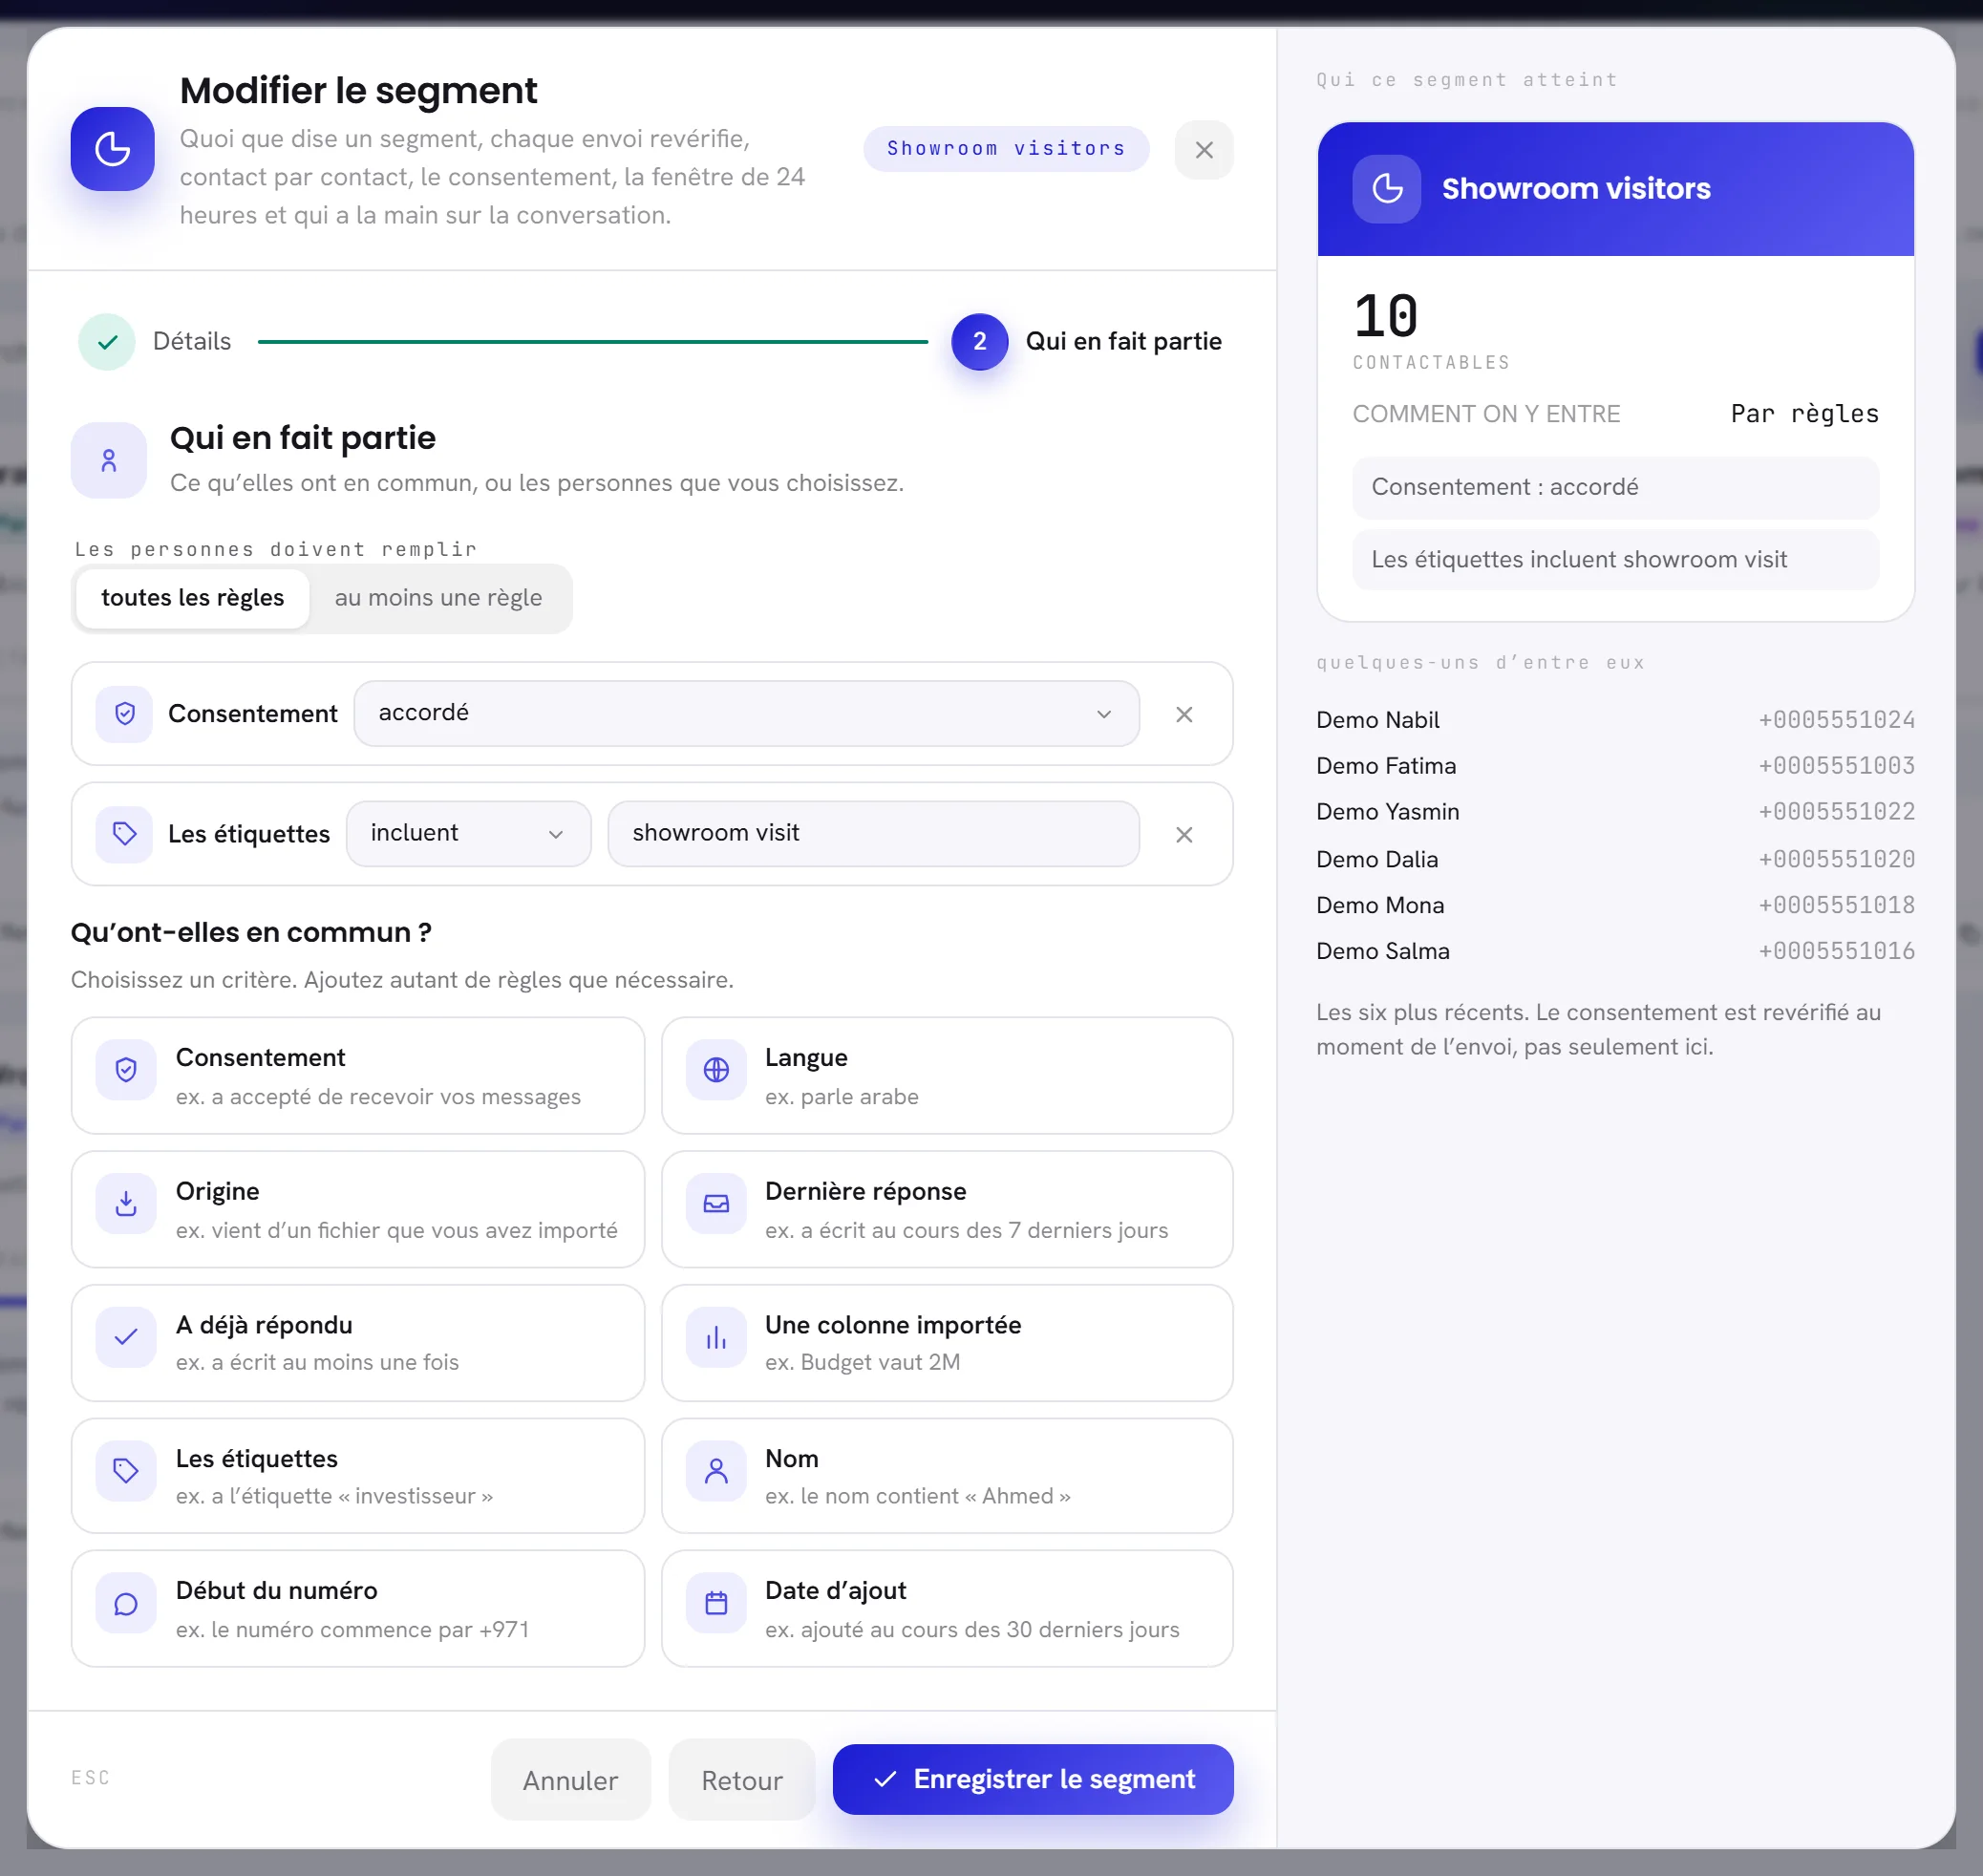Select au moins une règle option

(438, 598)
